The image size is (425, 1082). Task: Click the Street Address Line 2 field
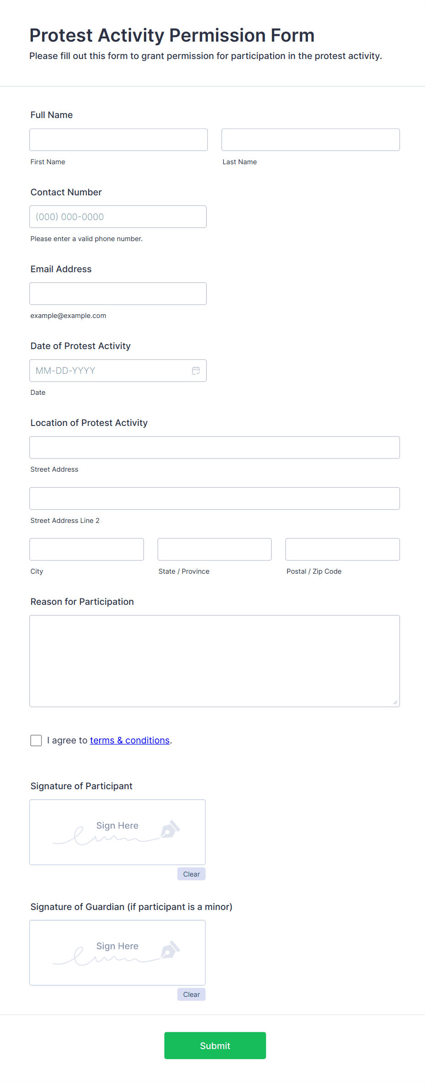(x=214, y=498)
